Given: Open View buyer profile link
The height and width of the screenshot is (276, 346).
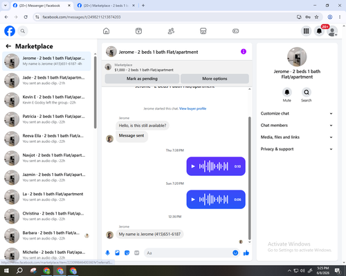Looking at the screenshot, I should [192, 108].
